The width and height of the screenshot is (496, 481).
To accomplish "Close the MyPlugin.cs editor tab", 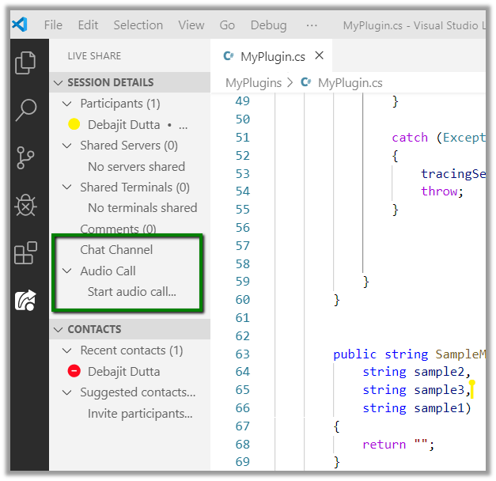I will point(320,56).
